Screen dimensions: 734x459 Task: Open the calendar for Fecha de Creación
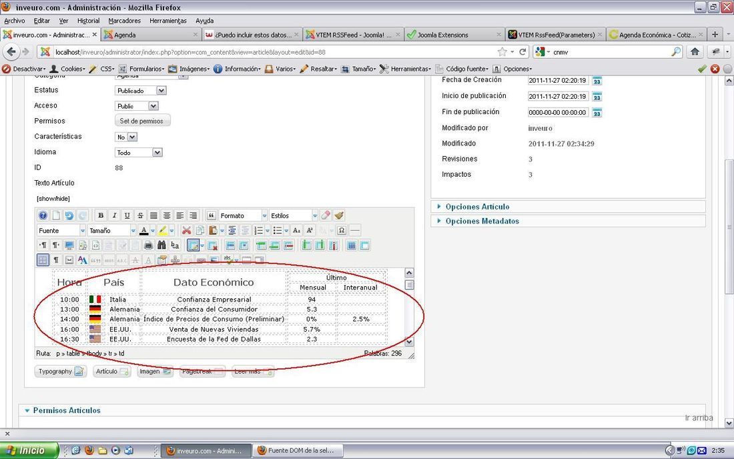pos(597,81)
